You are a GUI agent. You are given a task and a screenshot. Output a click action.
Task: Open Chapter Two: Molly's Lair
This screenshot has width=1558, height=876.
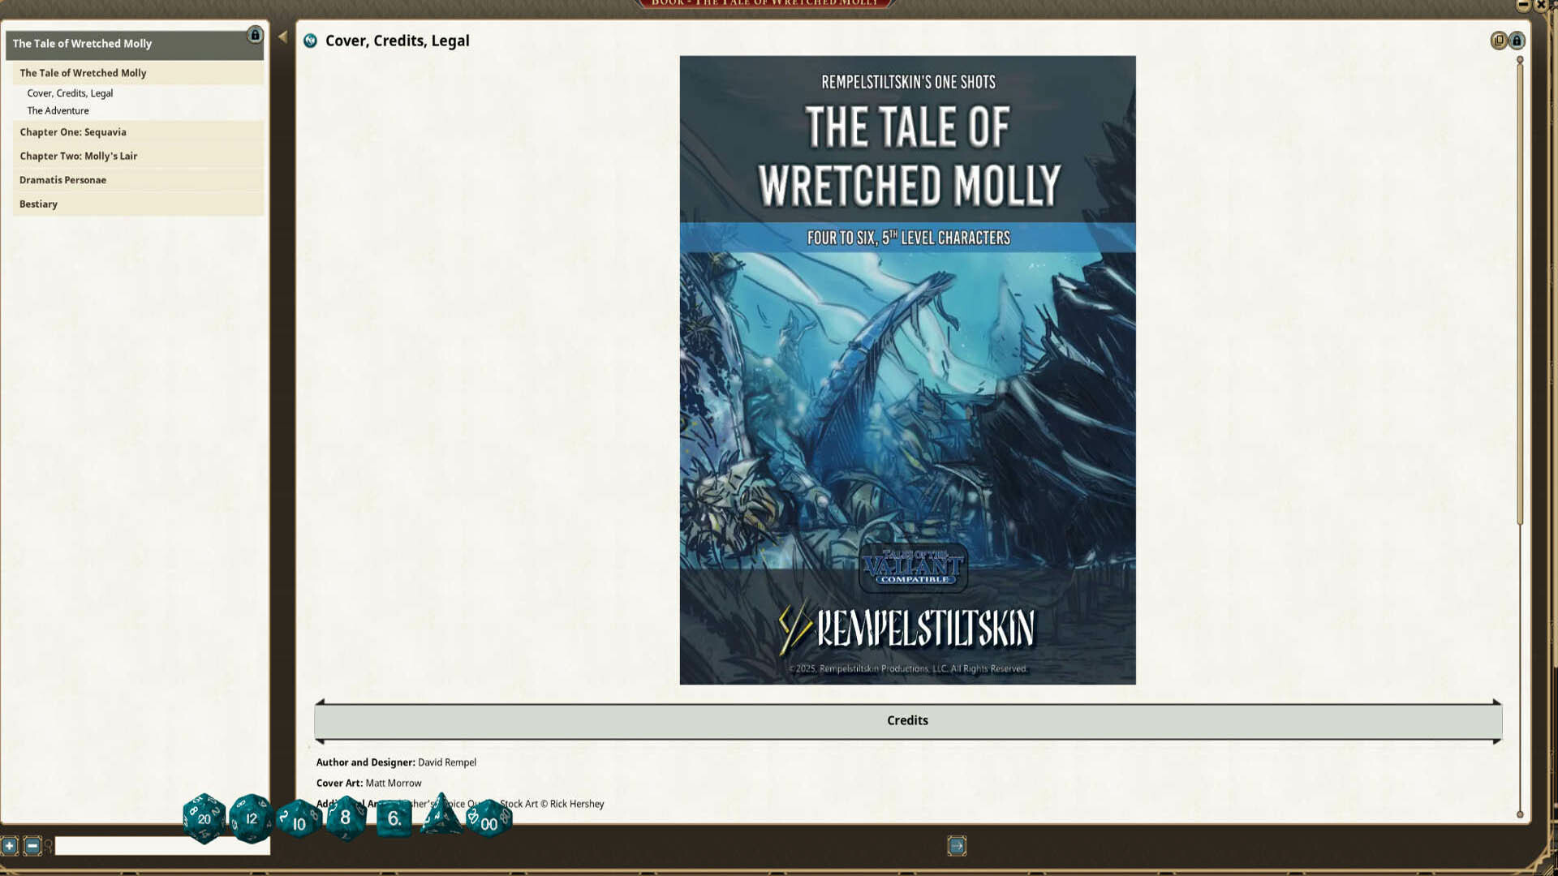coord(79,156)
